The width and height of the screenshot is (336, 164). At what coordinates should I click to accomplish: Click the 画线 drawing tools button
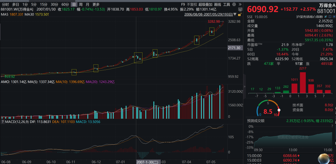tap(217, 4)
